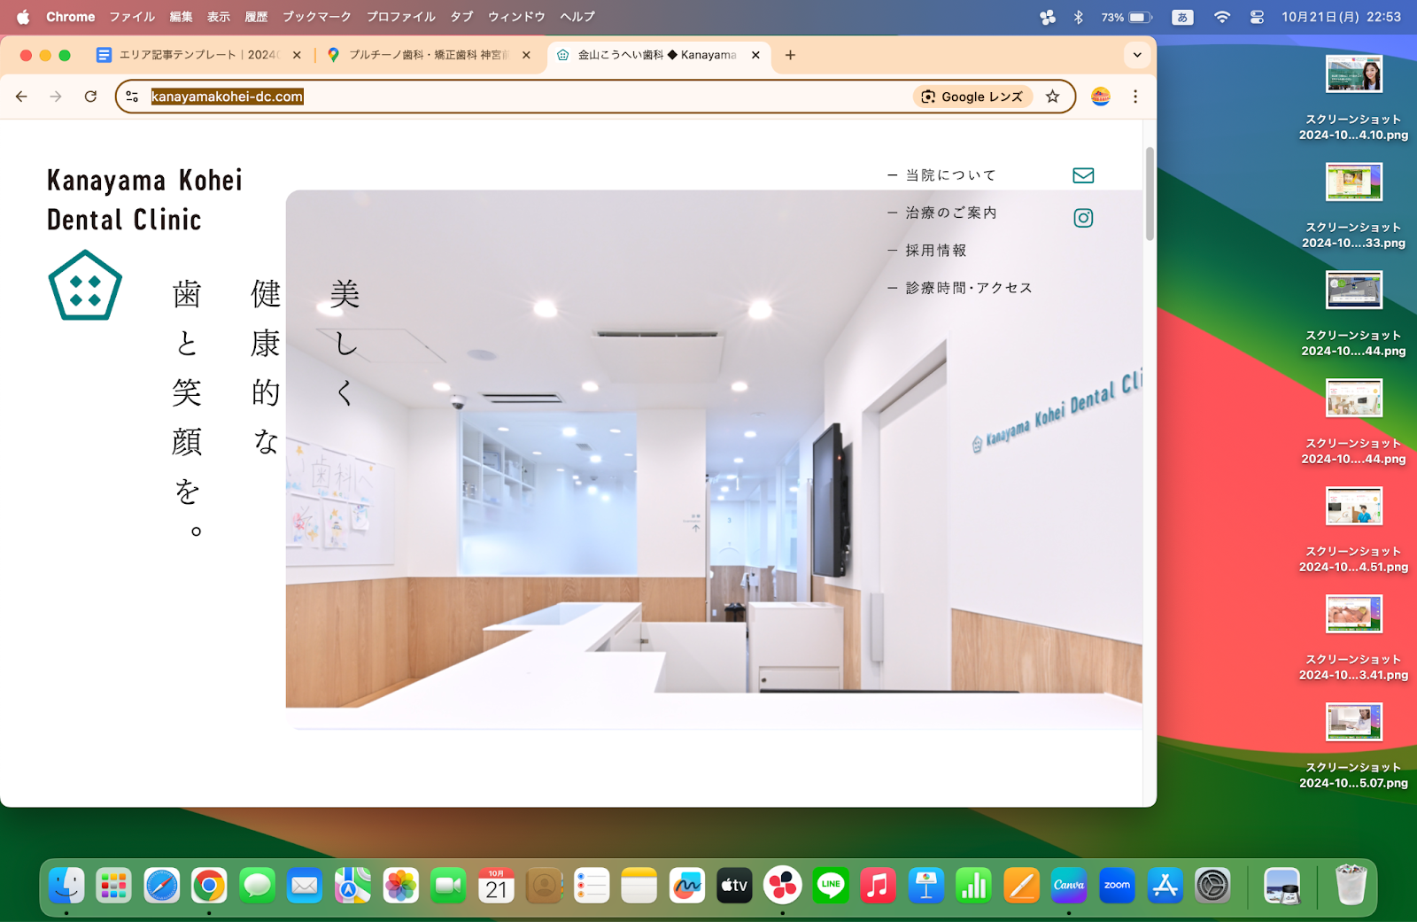
Task: Select the 金山こうへい歯科 Kanayama tab
Action: [659, 55]
